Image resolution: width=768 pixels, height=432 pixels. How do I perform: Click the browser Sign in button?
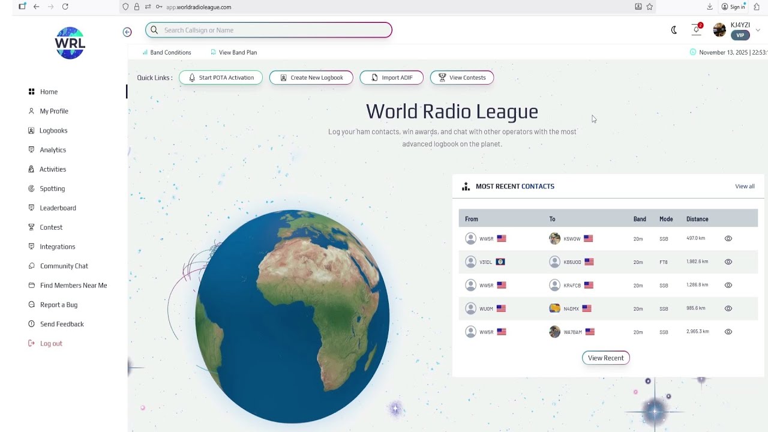[x=733, y=7]
